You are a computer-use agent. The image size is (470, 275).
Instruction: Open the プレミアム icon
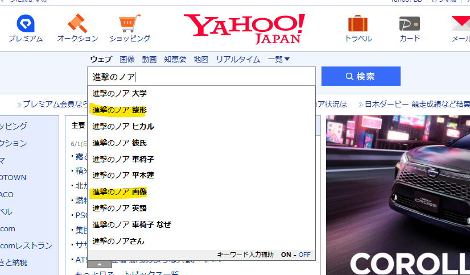pos(26,23)
